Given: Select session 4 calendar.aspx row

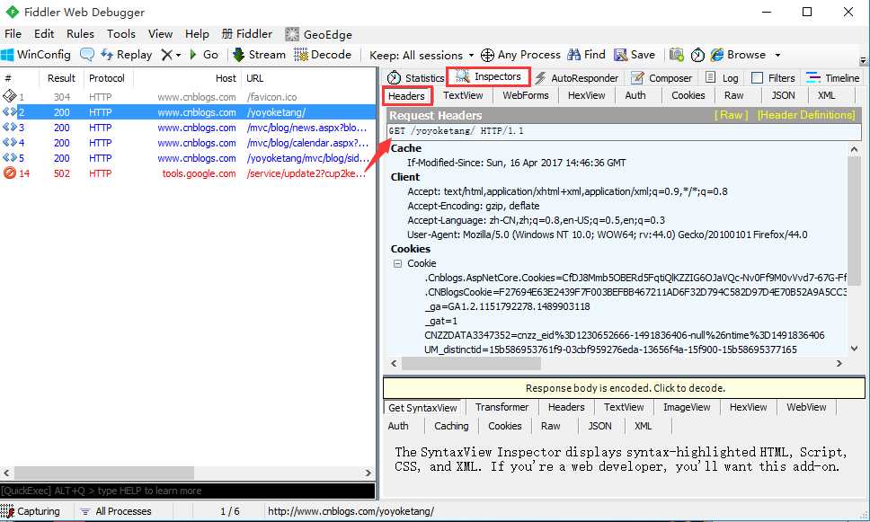Looking at the screenshot, I should coord(188,143).
